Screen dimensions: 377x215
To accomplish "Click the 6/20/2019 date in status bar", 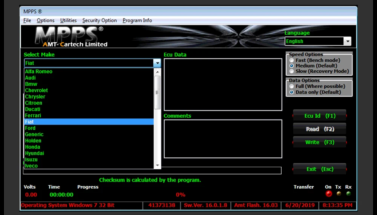I will (300, 205).
